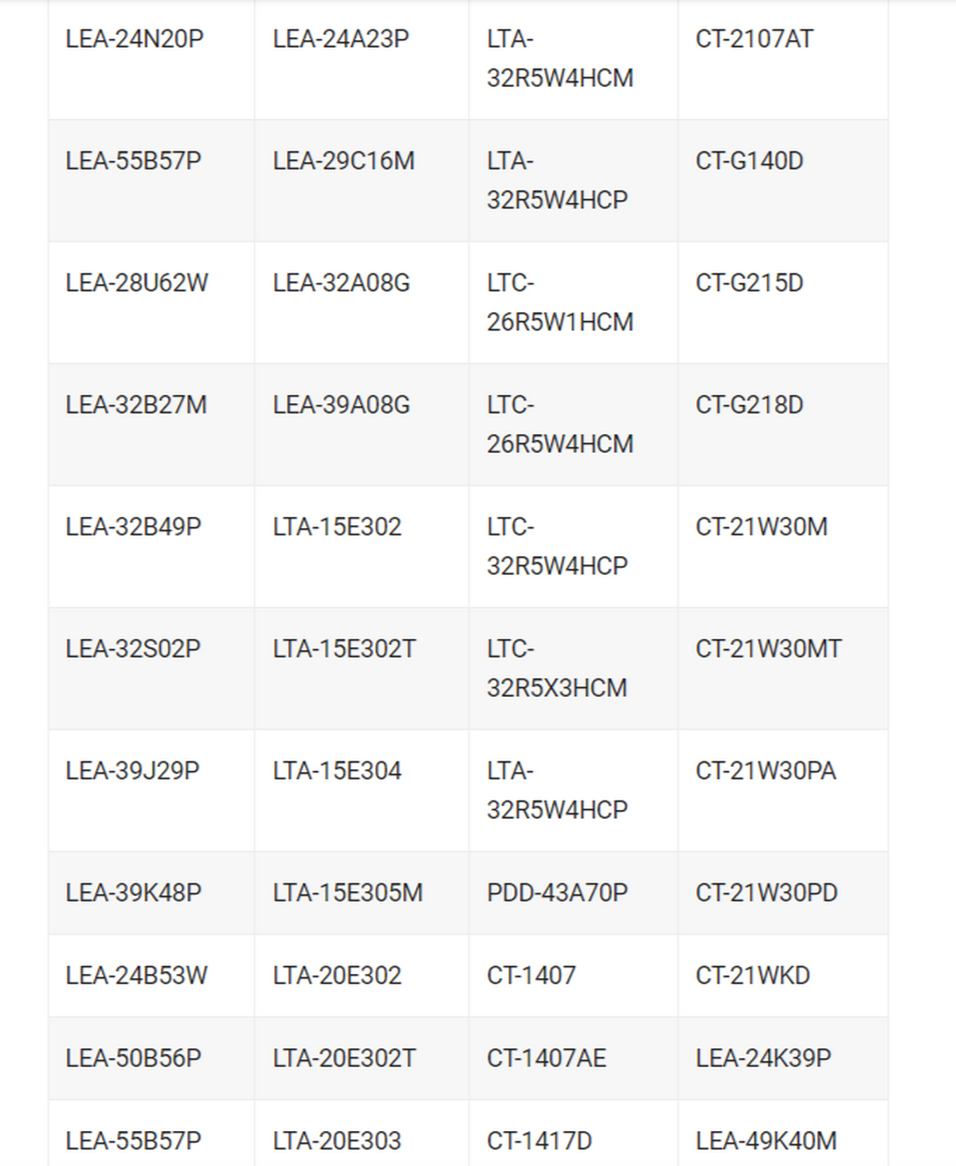Select the LEA-24K39P model cell
The width and height of the screenshot is (956, 1166).
coord(763,1058)
